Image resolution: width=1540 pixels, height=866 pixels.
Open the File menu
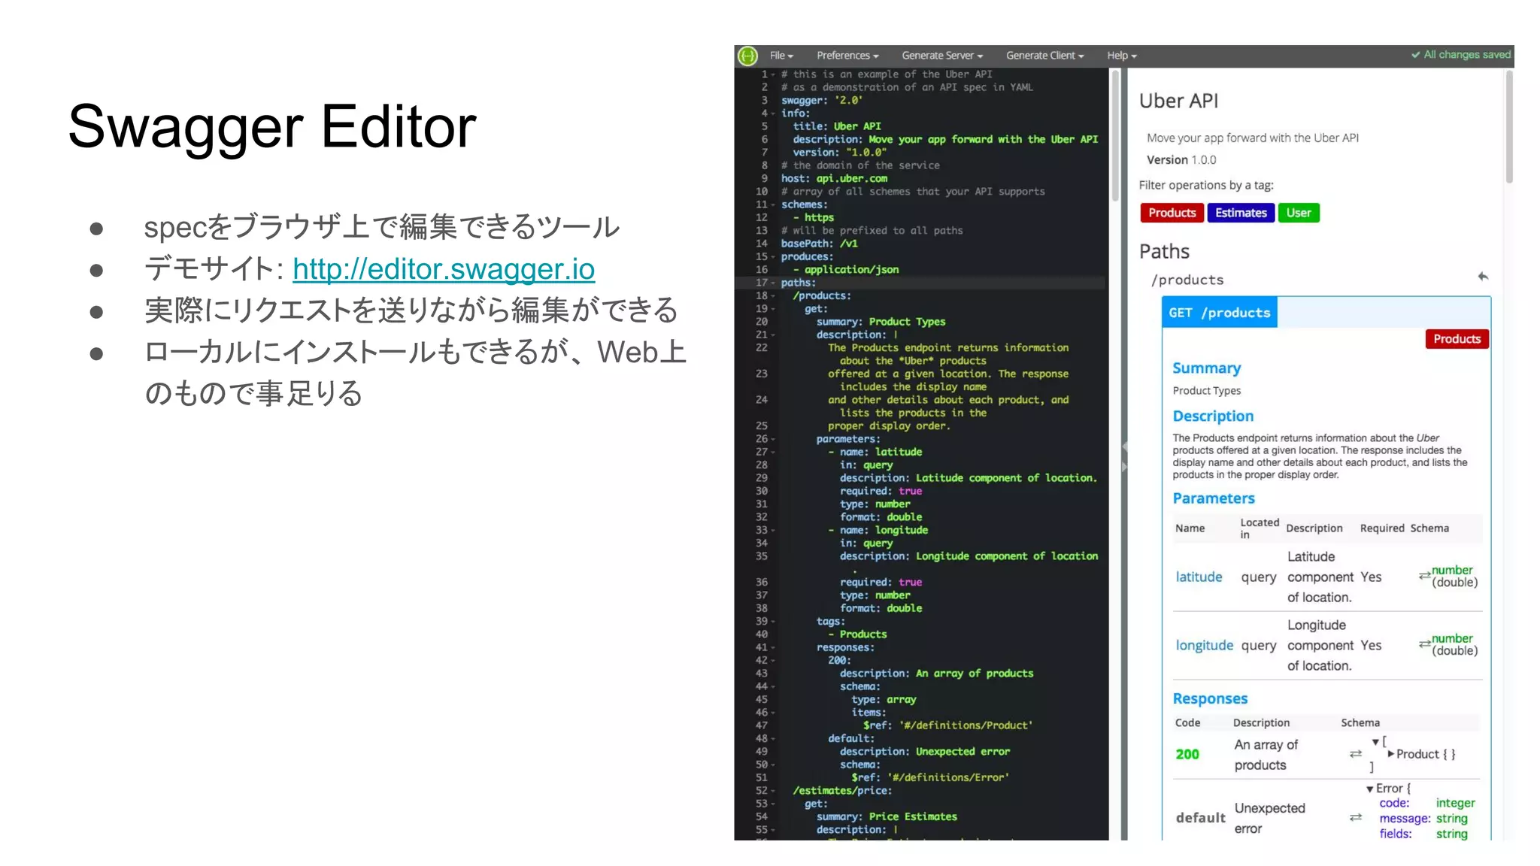click(x=781, y=56)
